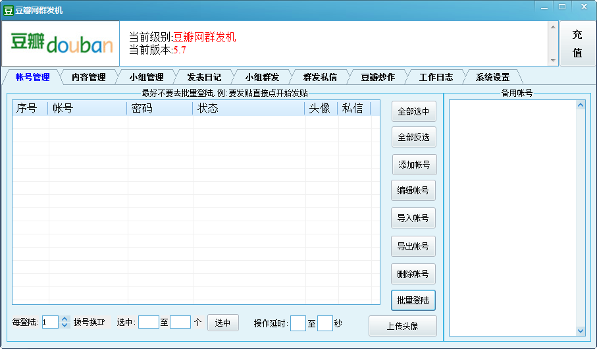Open the 小组管理 tab
This screenshot has height=349, width=597.
pyautogui.click(x=147, y=77)
